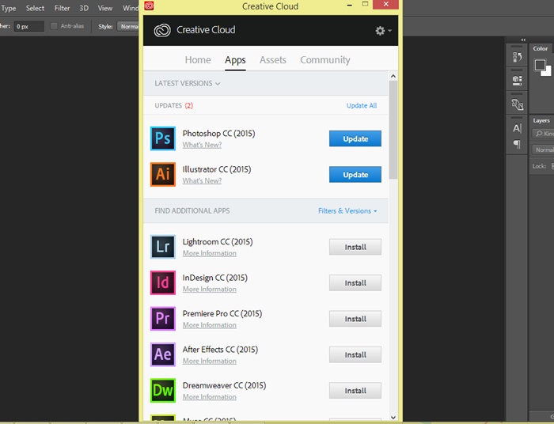
Task: Open Dreamweaver More Information link
Action: [210, 397]
